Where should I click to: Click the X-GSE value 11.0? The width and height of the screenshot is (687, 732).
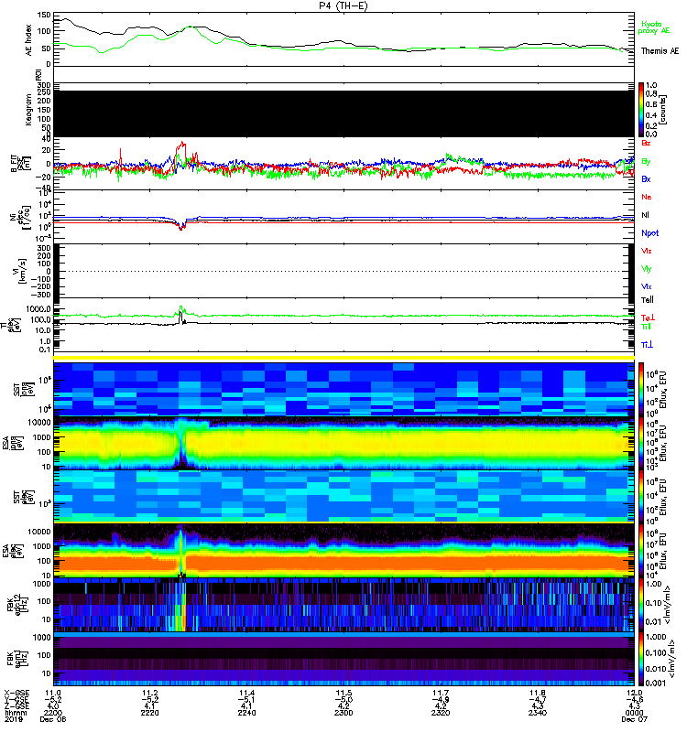pyautogui.click(x=53, y=693)
